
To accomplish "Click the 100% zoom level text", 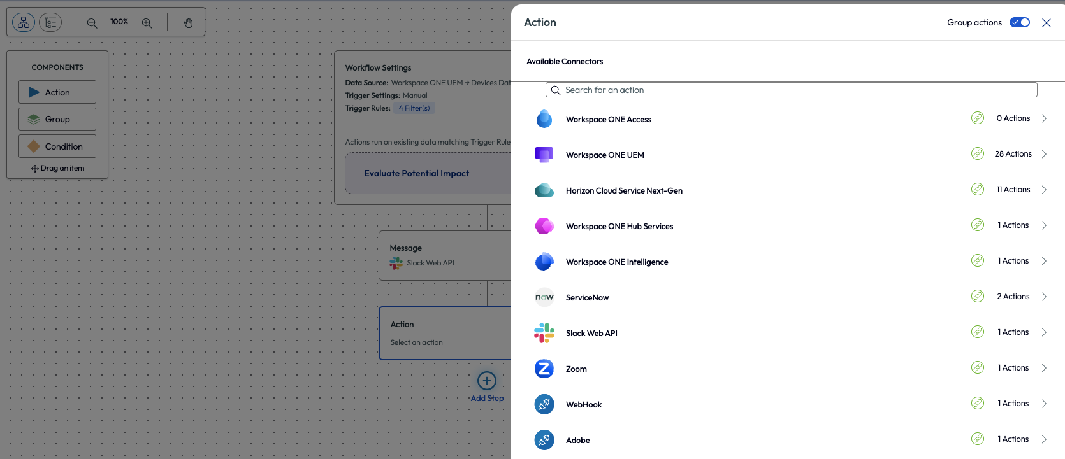I will (119, 22).
